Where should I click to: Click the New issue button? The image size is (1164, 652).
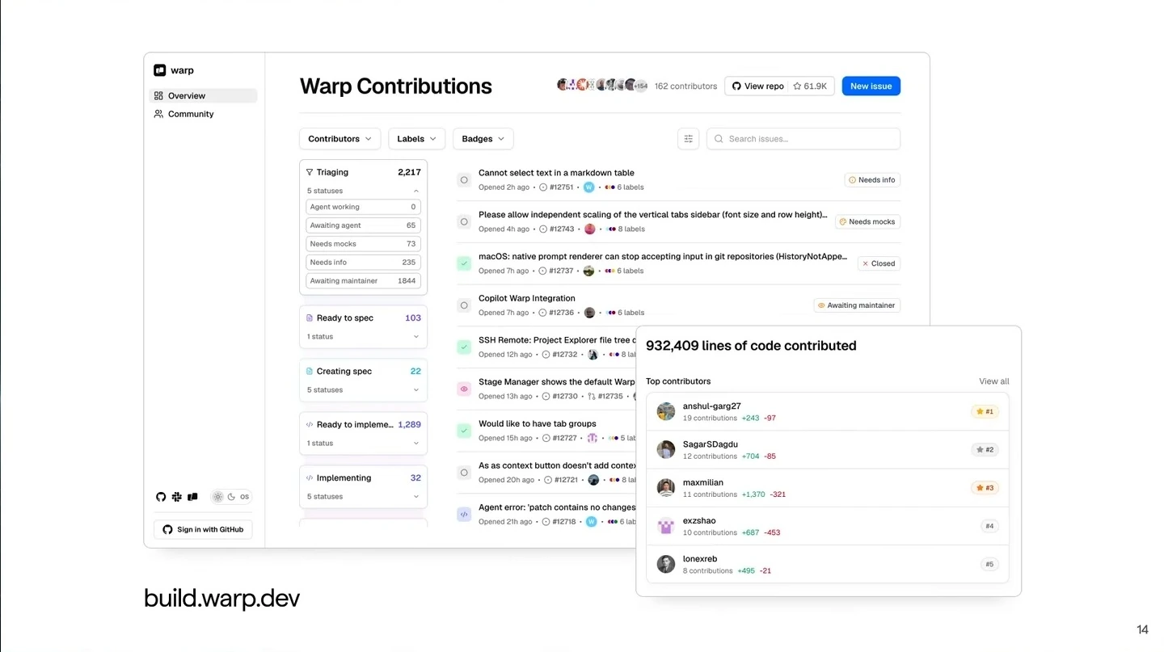[x=871, y=86]
